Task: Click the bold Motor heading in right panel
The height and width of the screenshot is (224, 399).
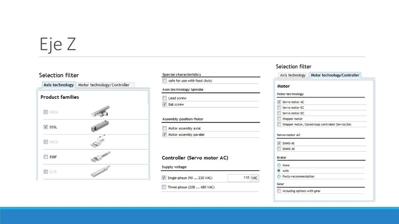Action: coord(284,86)
